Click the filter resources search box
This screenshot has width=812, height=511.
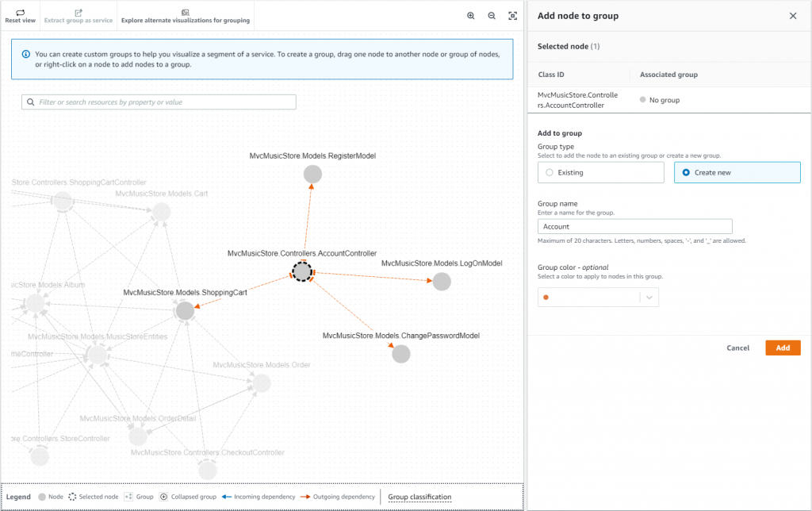click(159, 102)
